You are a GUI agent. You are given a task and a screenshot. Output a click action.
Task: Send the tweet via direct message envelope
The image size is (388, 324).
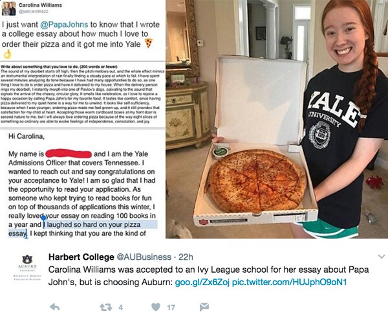(x=204, y=305)
